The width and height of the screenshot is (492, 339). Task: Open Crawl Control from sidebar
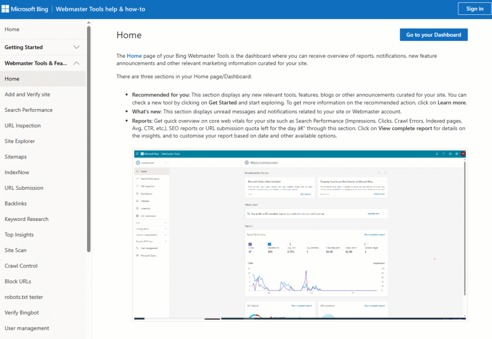click(x=21, y=266)
